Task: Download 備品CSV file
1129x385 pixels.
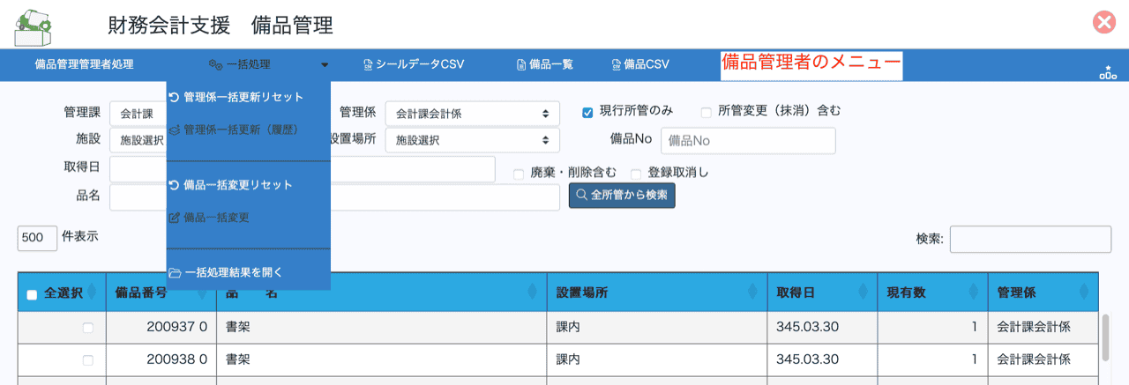Action: (640, 64)
